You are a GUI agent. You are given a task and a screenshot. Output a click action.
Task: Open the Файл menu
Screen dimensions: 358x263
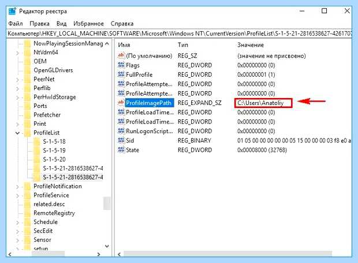point(16,24)
